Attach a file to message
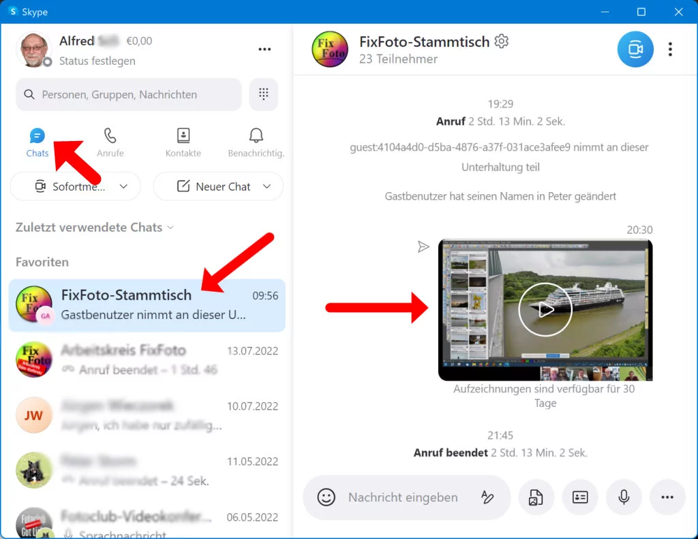 click(536, 497)
